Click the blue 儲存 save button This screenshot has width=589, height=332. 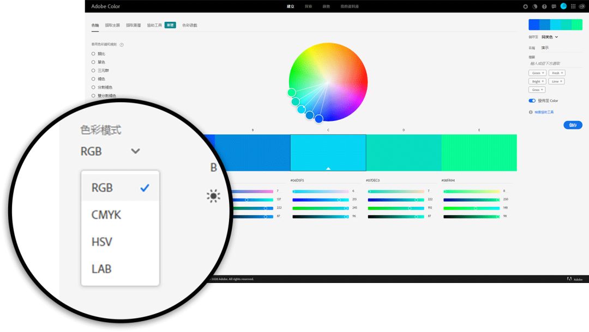[x=573, y=125]
